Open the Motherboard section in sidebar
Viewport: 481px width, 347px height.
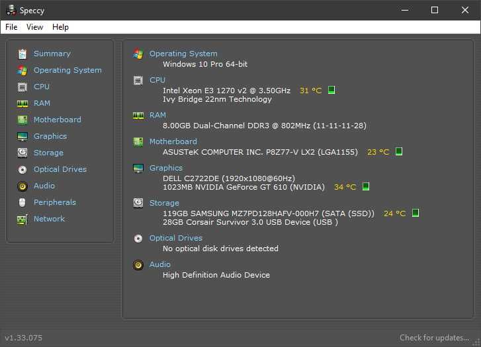click(x=58, y=120)
